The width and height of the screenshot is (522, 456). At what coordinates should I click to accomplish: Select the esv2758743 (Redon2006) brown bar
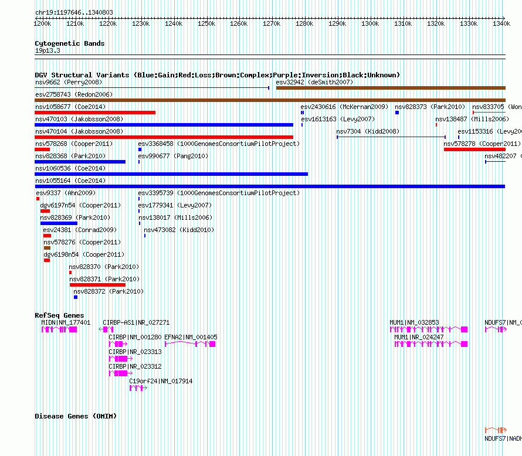coord(270,100)
